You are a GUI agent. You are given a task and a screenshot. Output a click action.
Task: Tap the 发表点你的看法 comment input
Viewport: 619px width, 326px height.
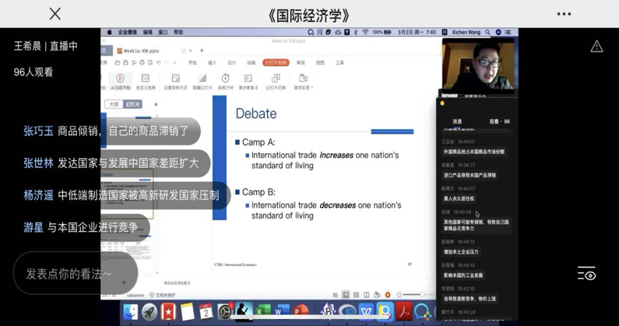[x=69, y=274]
